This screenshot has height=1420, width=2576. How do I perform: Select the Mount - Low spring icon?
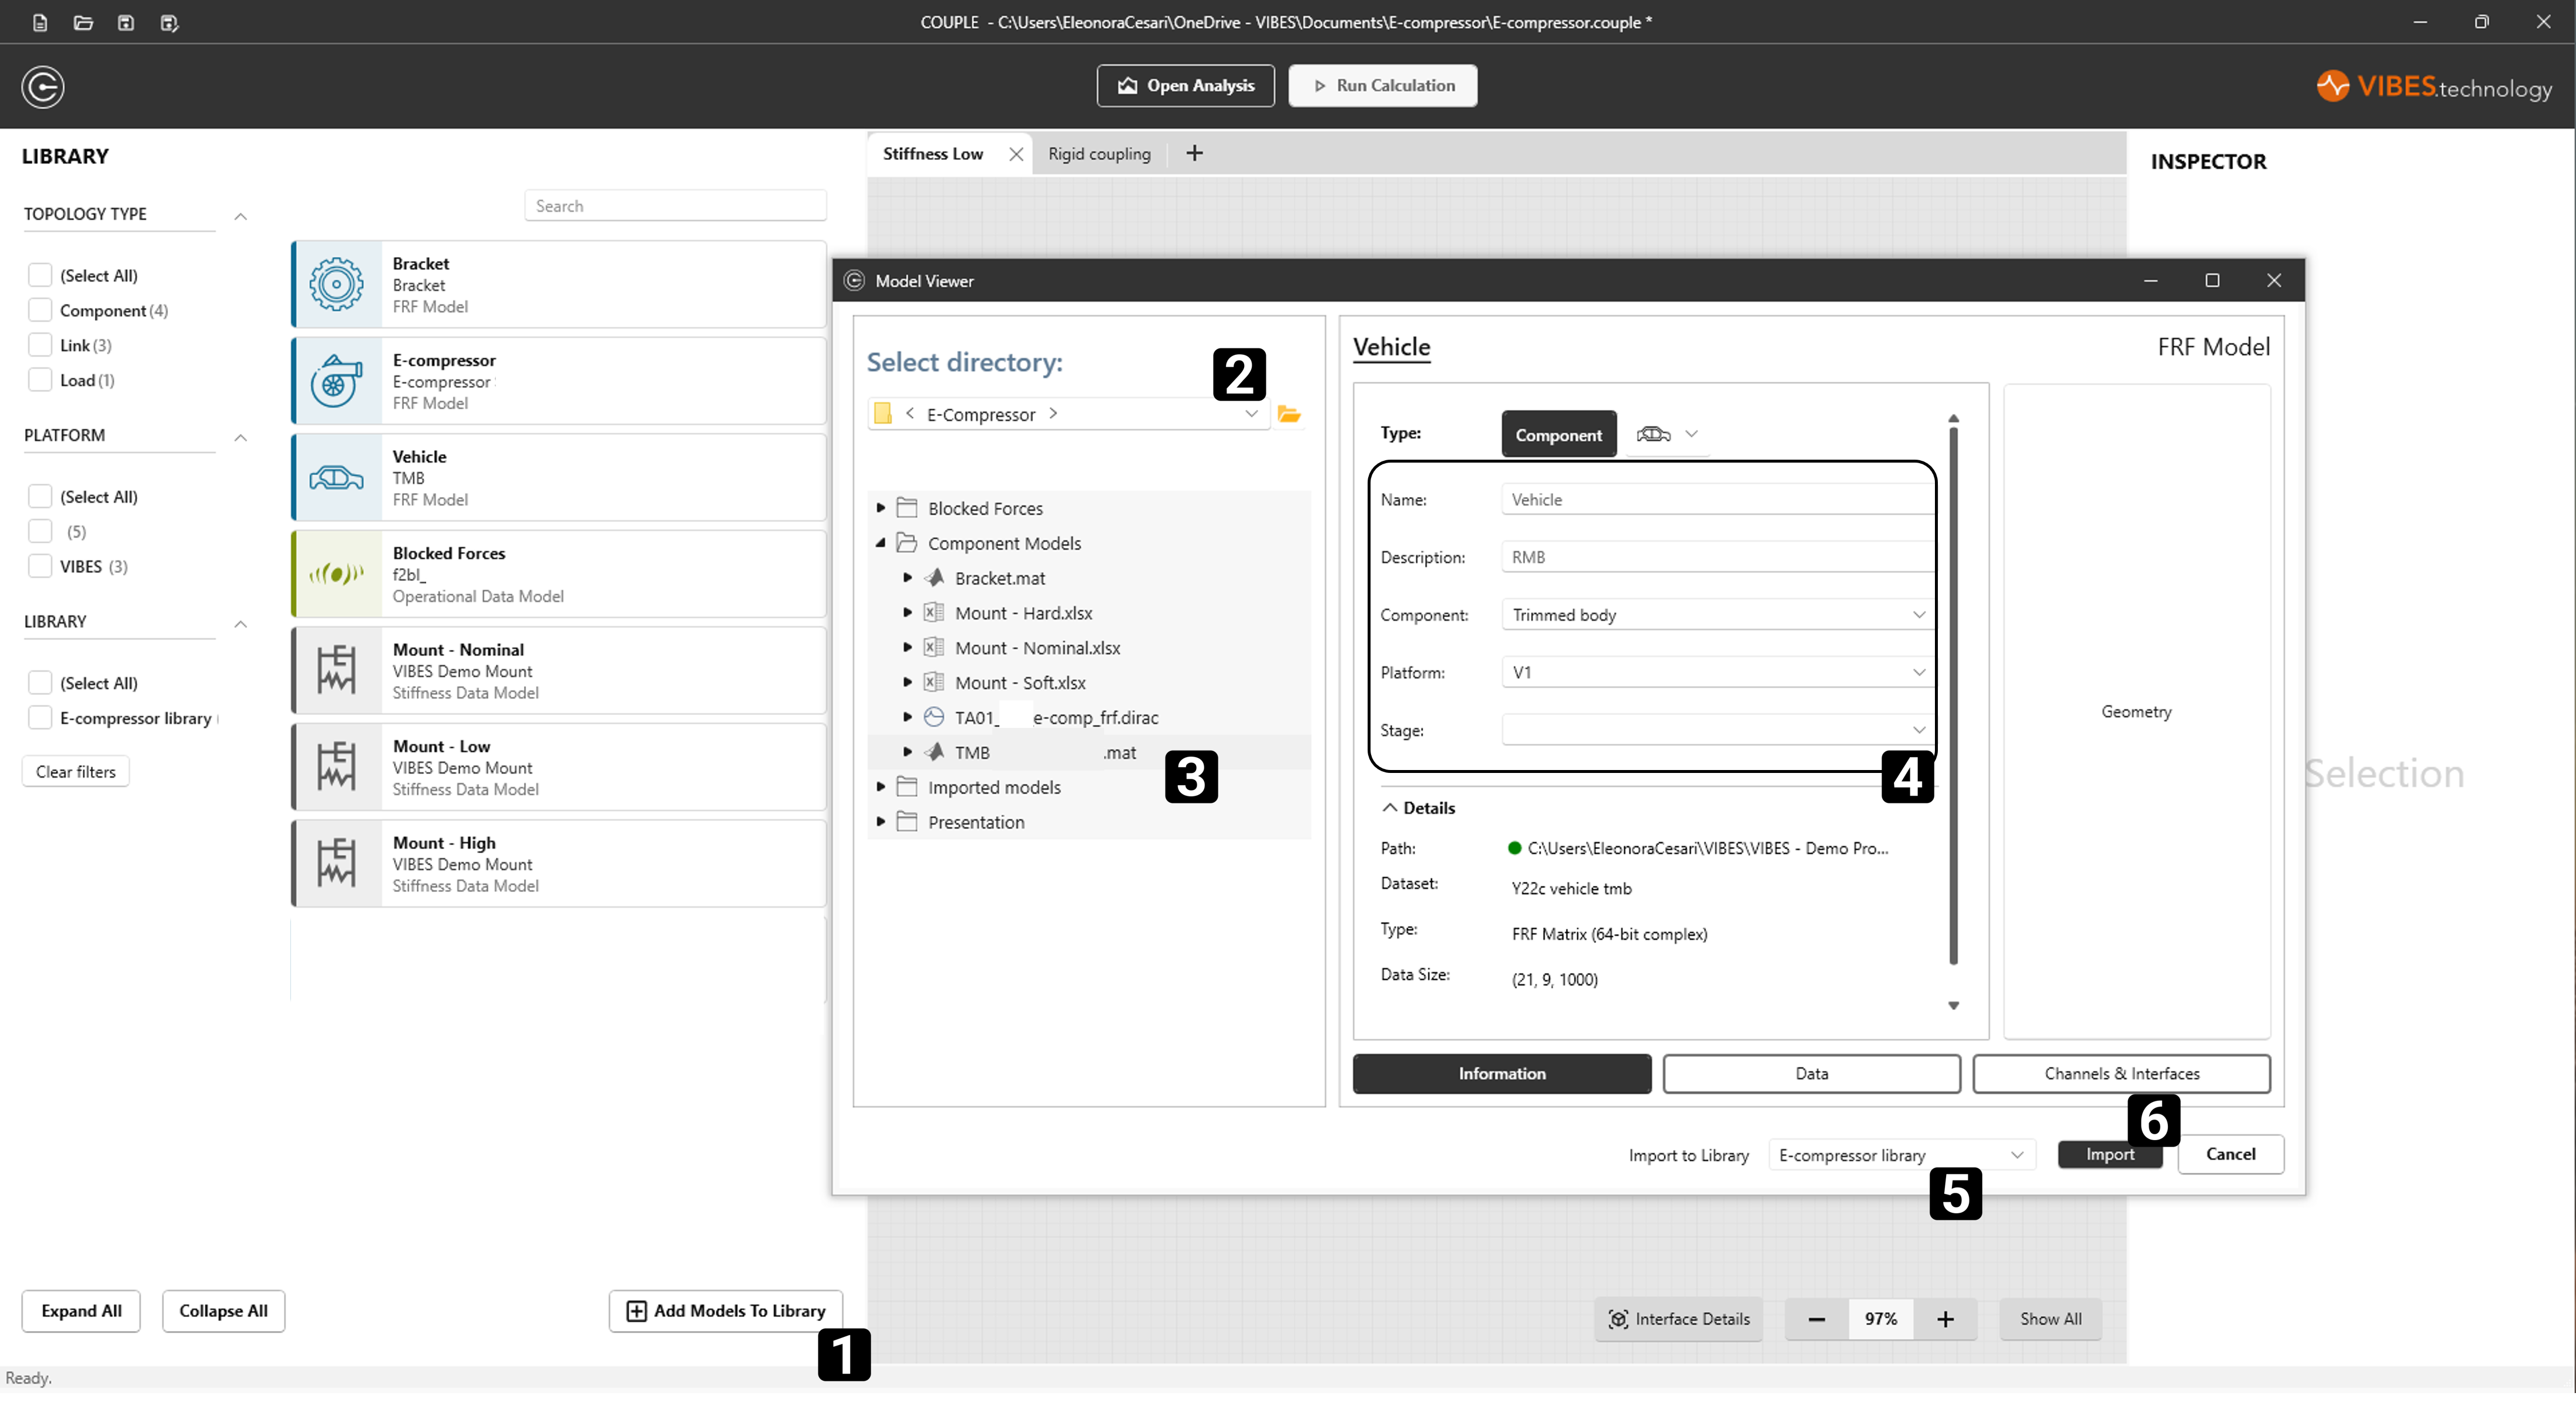(x=336, y=767)
